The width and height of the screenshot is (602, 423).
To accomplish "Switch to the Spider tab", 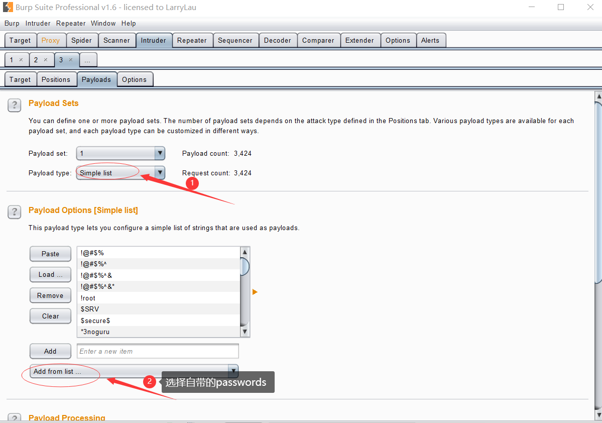I will [81, 40].
